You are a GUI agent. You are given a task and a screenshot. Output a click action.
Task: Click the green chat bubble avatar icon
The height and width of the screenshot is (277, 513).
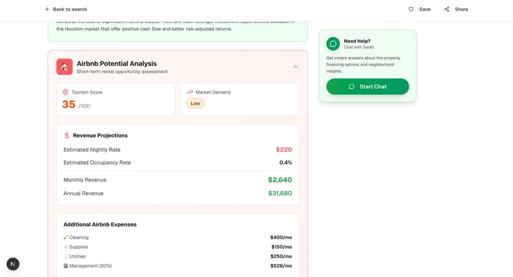point(333,44)
